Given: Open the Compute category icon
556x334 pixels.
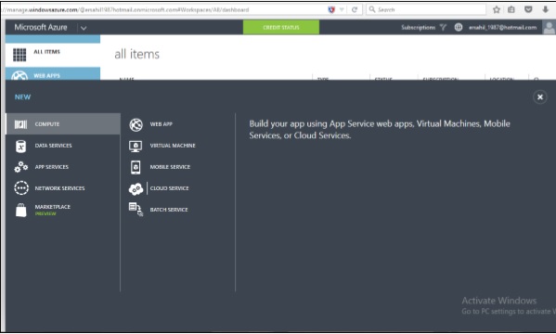Looking at the screenshot, I should click(x=20, y=124).
